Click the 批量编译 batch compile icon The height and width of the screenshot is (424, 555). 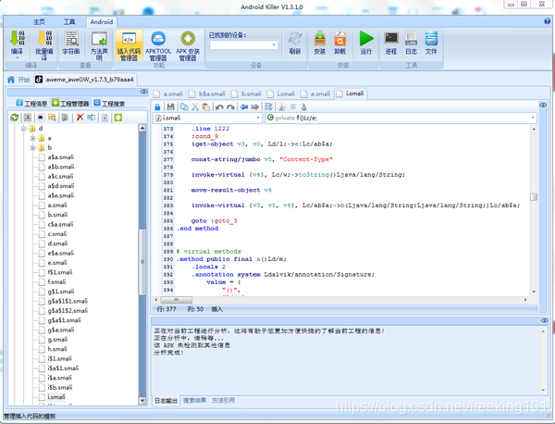pos(44,38)
